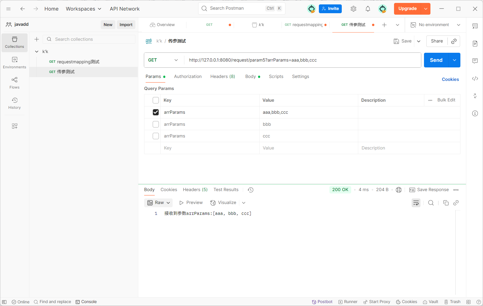483x306 pixels.
Task: Switch to the Scripts tab
Action: point(276,76)
